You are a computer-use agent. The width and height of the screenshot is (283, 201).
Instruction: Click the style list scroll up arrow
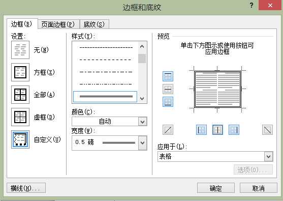[142, 46]
